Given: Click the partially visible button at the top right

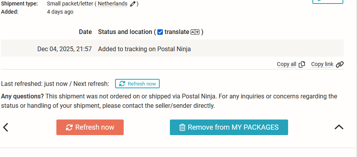Looking at the screenshot, I should click(328, 2).
